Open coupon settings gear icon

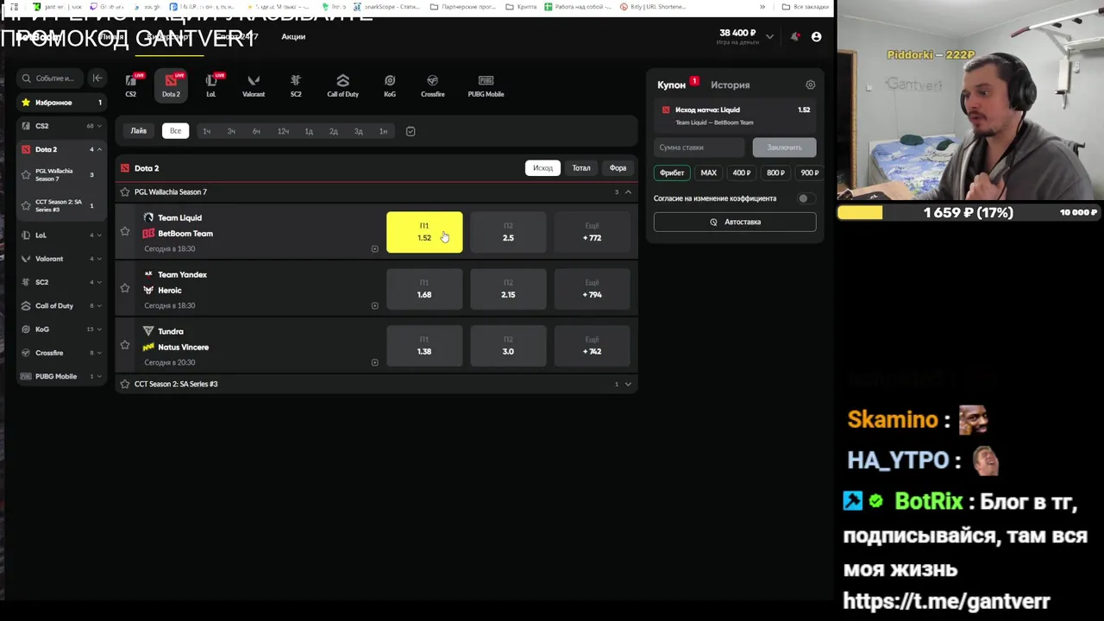coord(810,85)
